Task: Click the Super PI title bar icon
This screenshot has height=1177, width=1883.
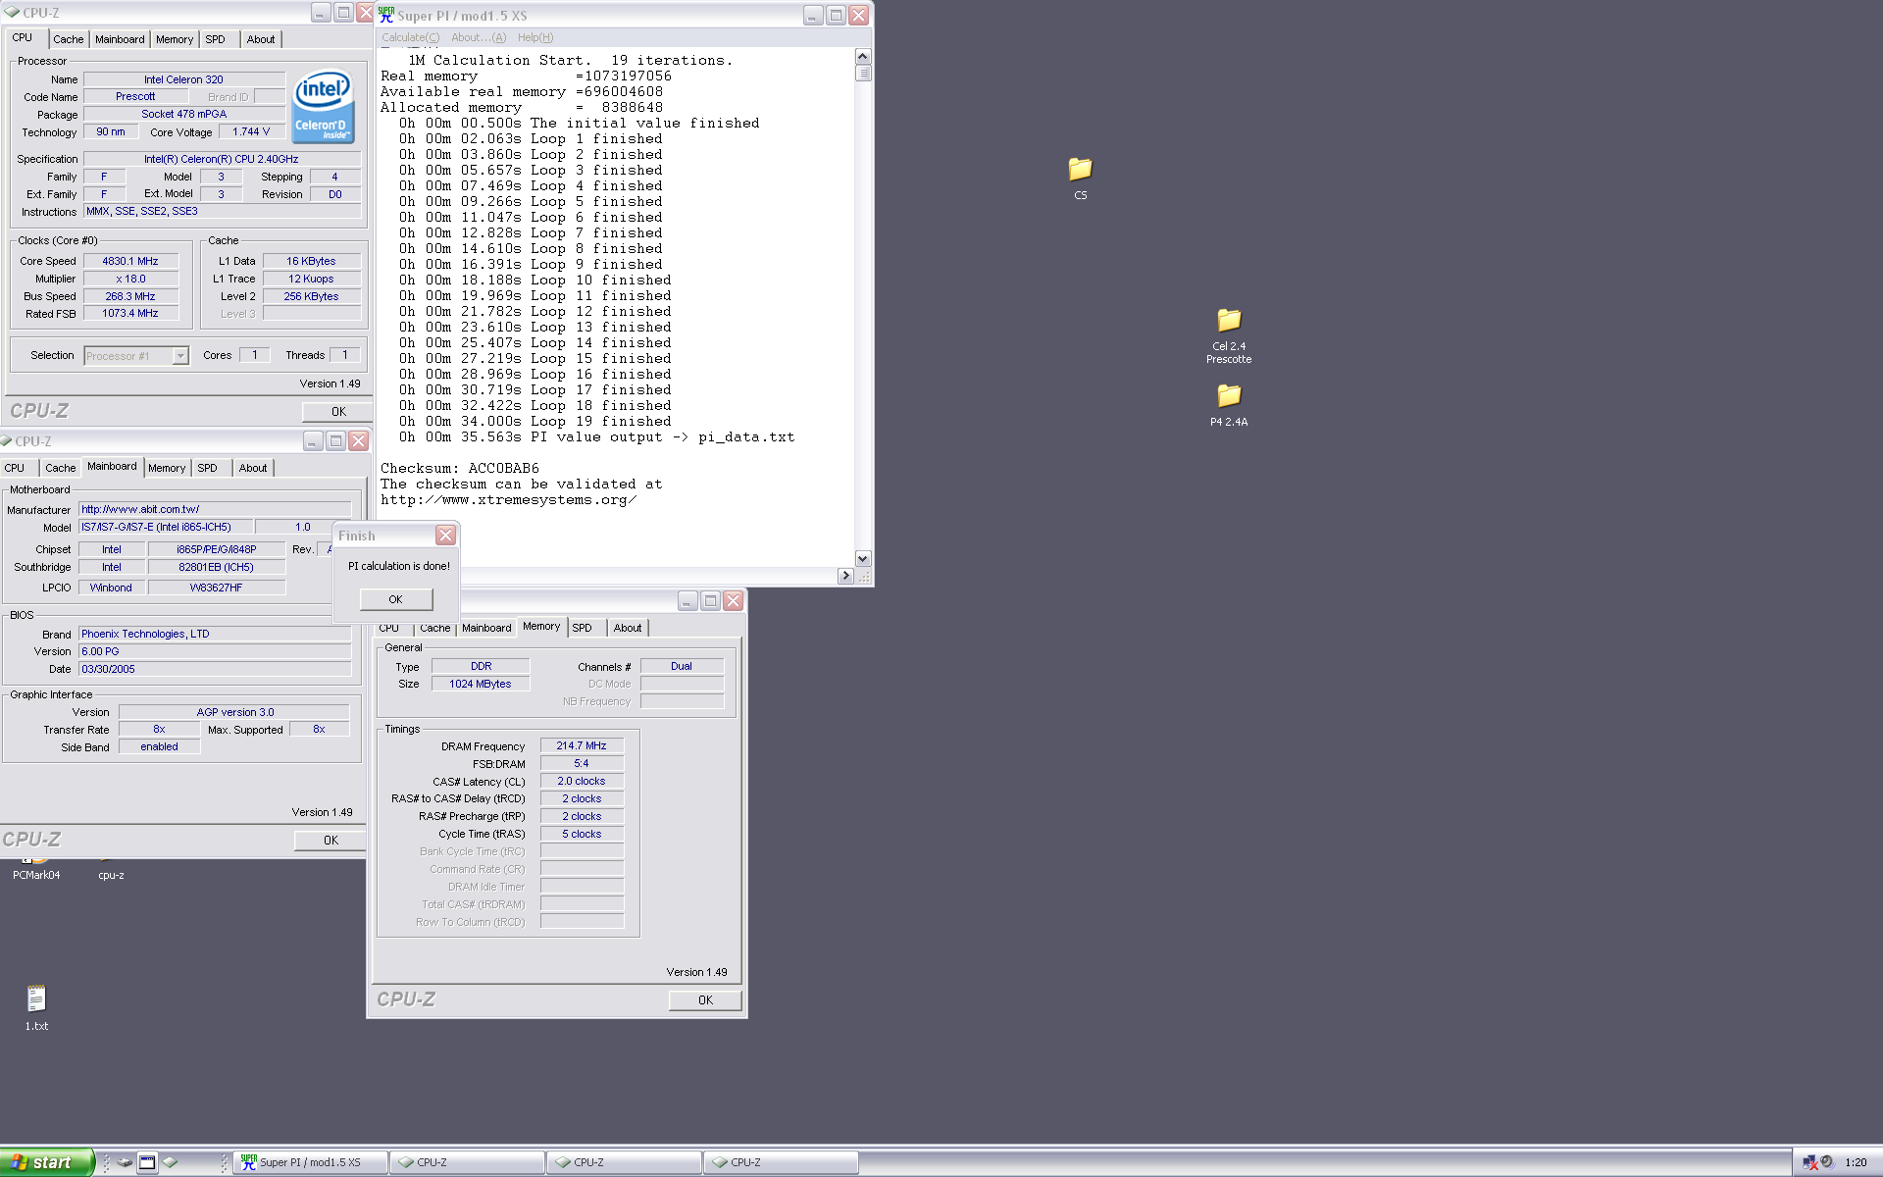Action: tap(386, 15)
